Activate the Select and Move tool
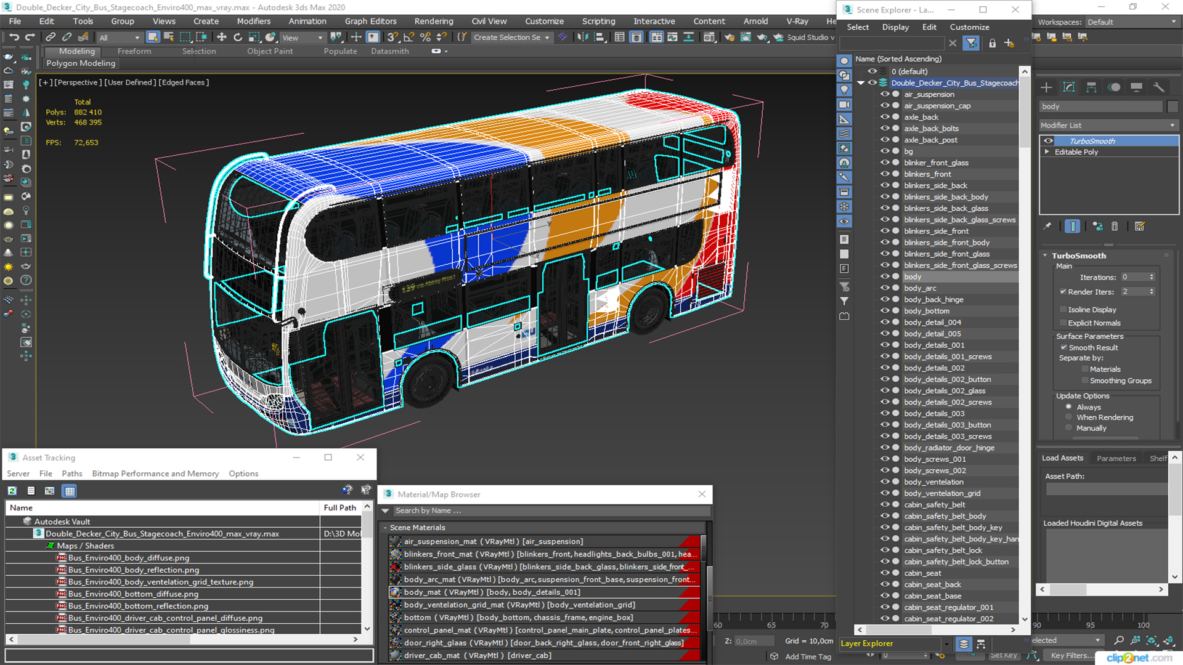The width and height of the screenshot is (1183, 665). click(222, 38)
